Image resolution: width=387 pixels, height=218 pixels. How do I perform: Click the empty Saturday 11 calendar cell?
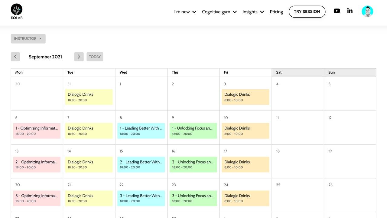pos(298,130)
